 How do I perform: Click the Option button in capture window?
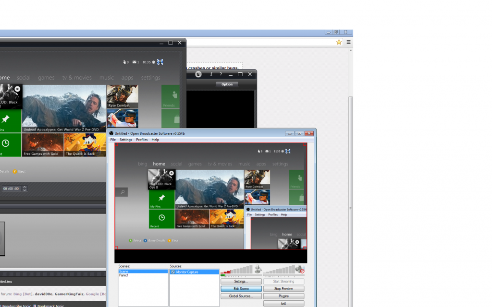pyautogui.click(x=227, y=84)
